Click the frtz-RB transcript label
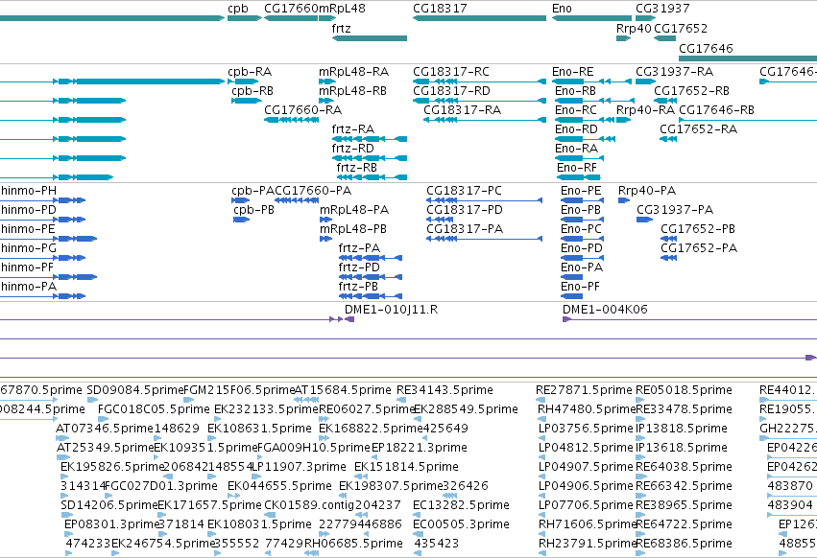The image size is (817, 558). [357, 168]
